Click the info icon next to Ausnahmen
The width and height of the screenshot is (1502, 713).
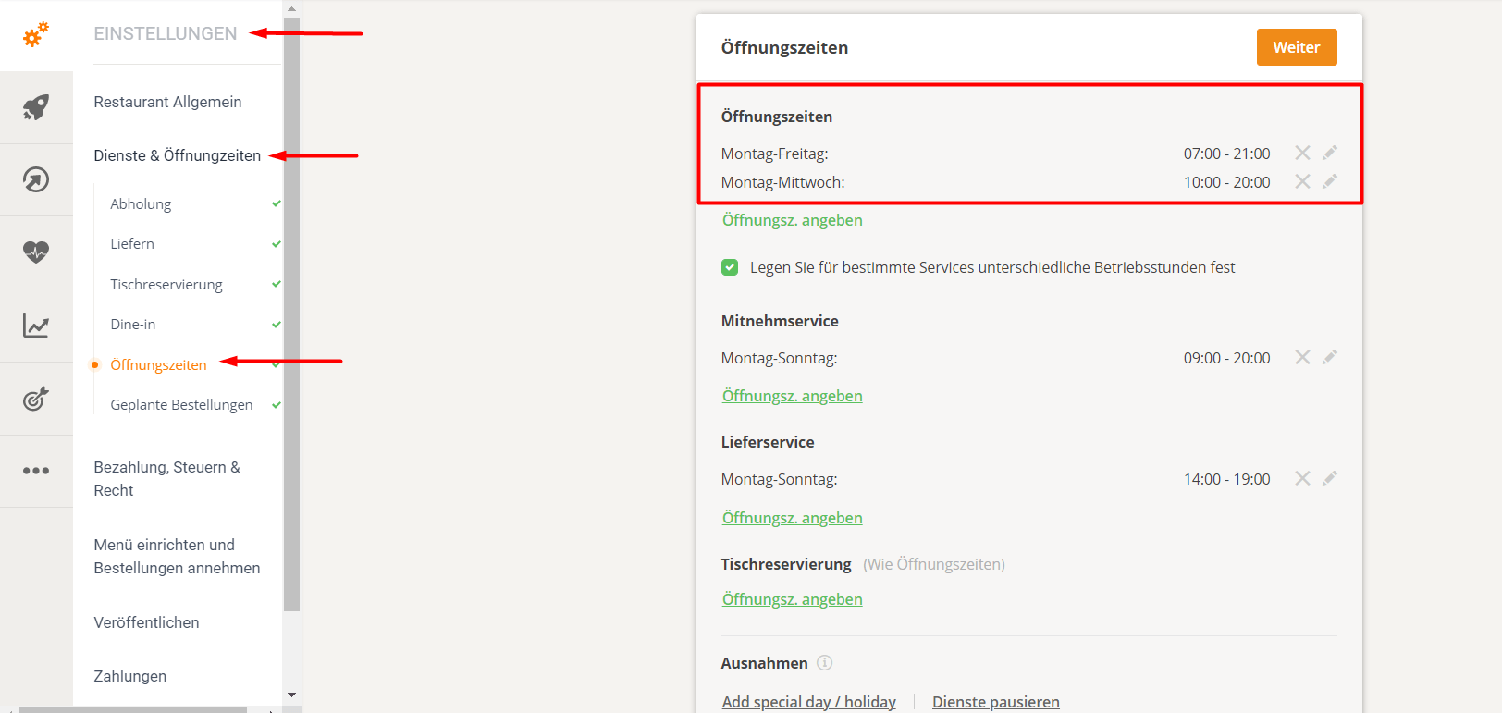pos(825,662)
